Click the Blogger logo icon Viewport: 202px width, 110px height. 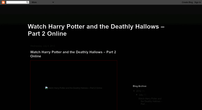[x=3, y=2]
